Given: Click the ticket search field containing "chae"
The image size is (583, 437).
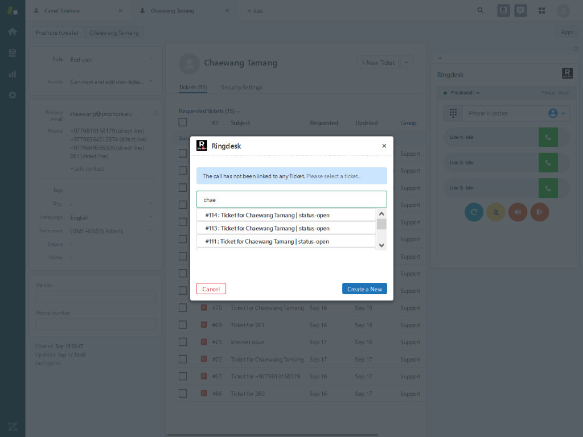Looking at the screenshot, I should coord(291,200).
